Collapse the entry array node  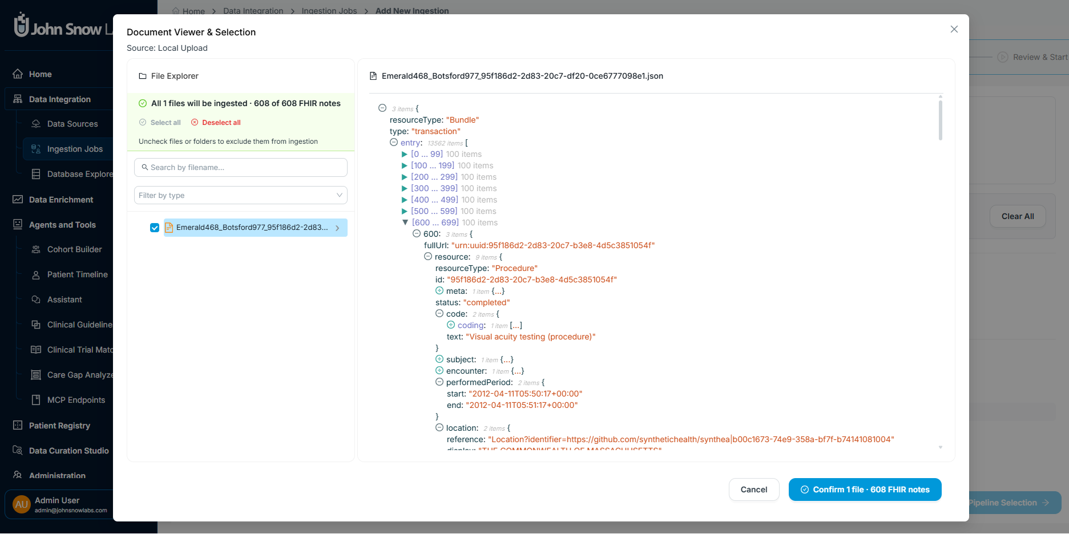point(394,142)
